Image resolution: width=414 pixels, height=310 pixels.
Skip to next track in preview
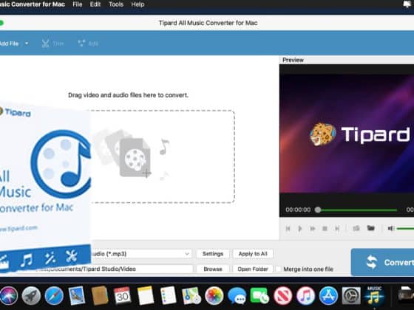point(337,229)
